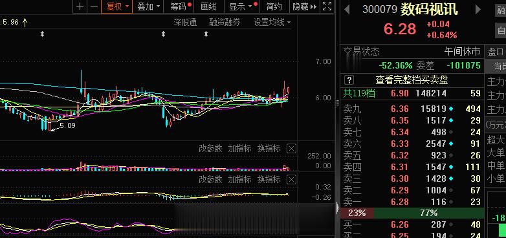
Task: Click the 卖六 price 6.33
Action: (x=399, y=144)
